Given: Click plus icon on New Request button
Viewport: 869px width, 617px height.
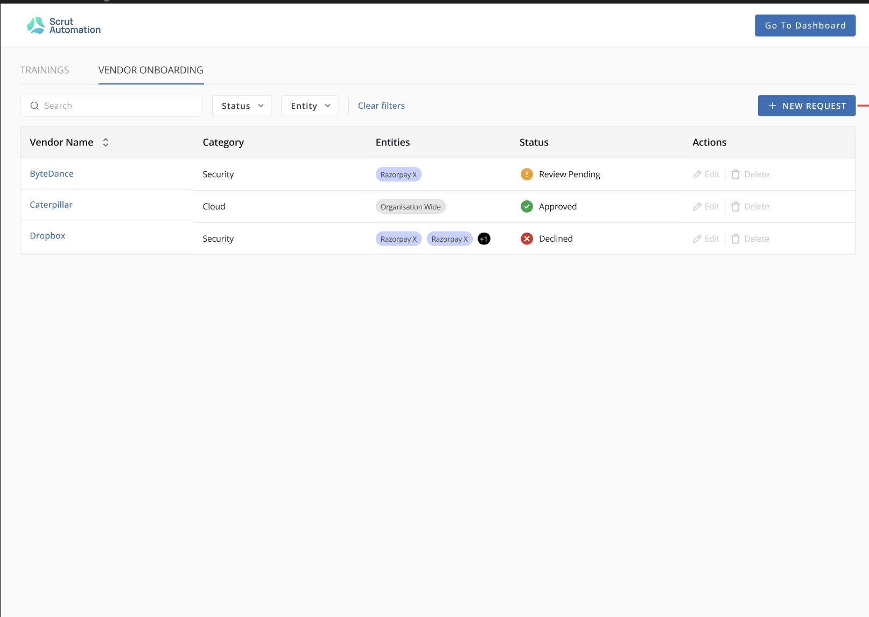Looking at the screenshot, I should [773, 106].
